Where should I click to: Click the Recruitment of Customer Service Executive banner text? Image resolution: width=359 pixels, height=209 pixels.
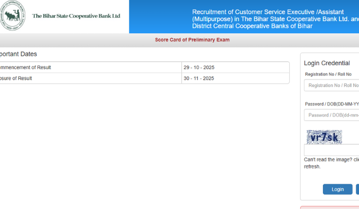pos(275,19)
